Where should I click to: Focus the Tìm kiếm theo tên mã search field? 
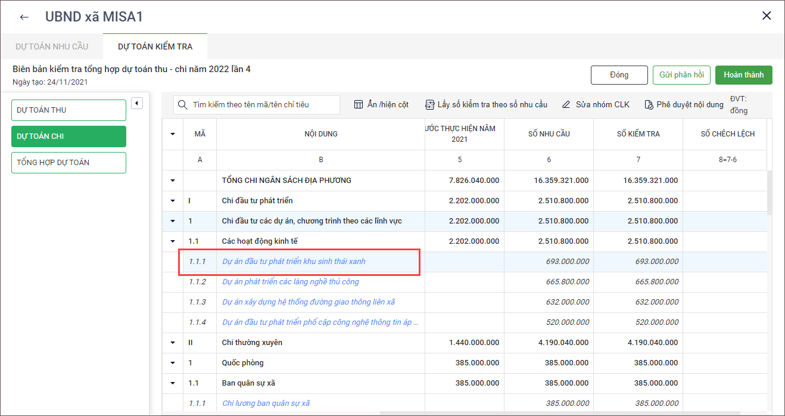pos(262,105)
